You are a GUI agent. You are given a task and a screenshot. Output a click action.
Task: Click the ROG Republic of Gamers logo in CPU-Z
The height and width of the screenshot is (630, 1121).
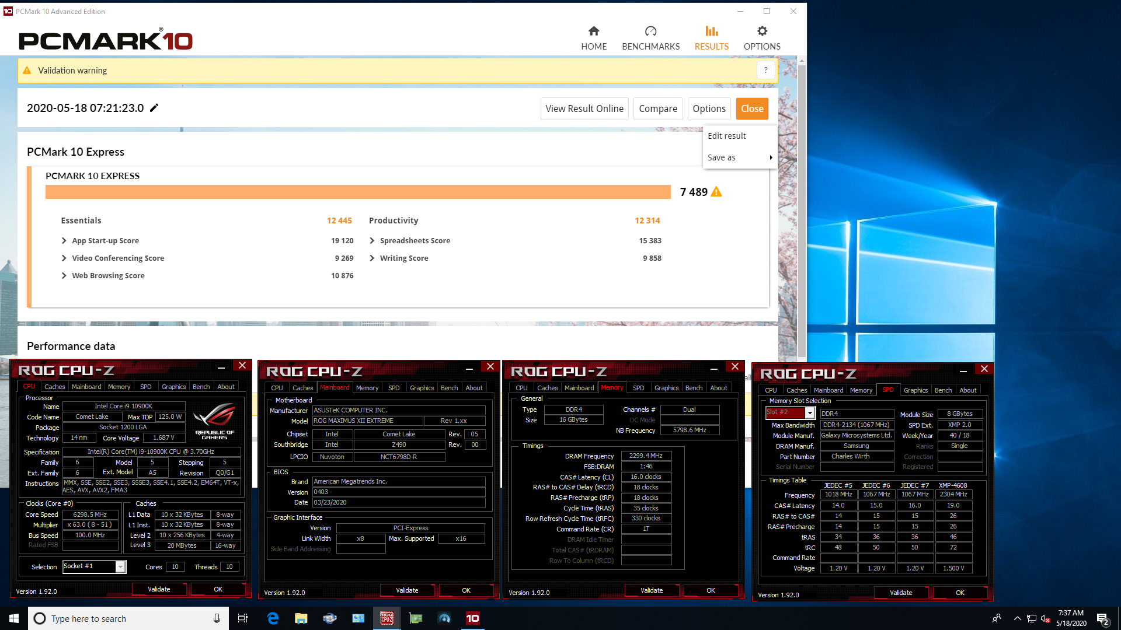tap(214, 421)
